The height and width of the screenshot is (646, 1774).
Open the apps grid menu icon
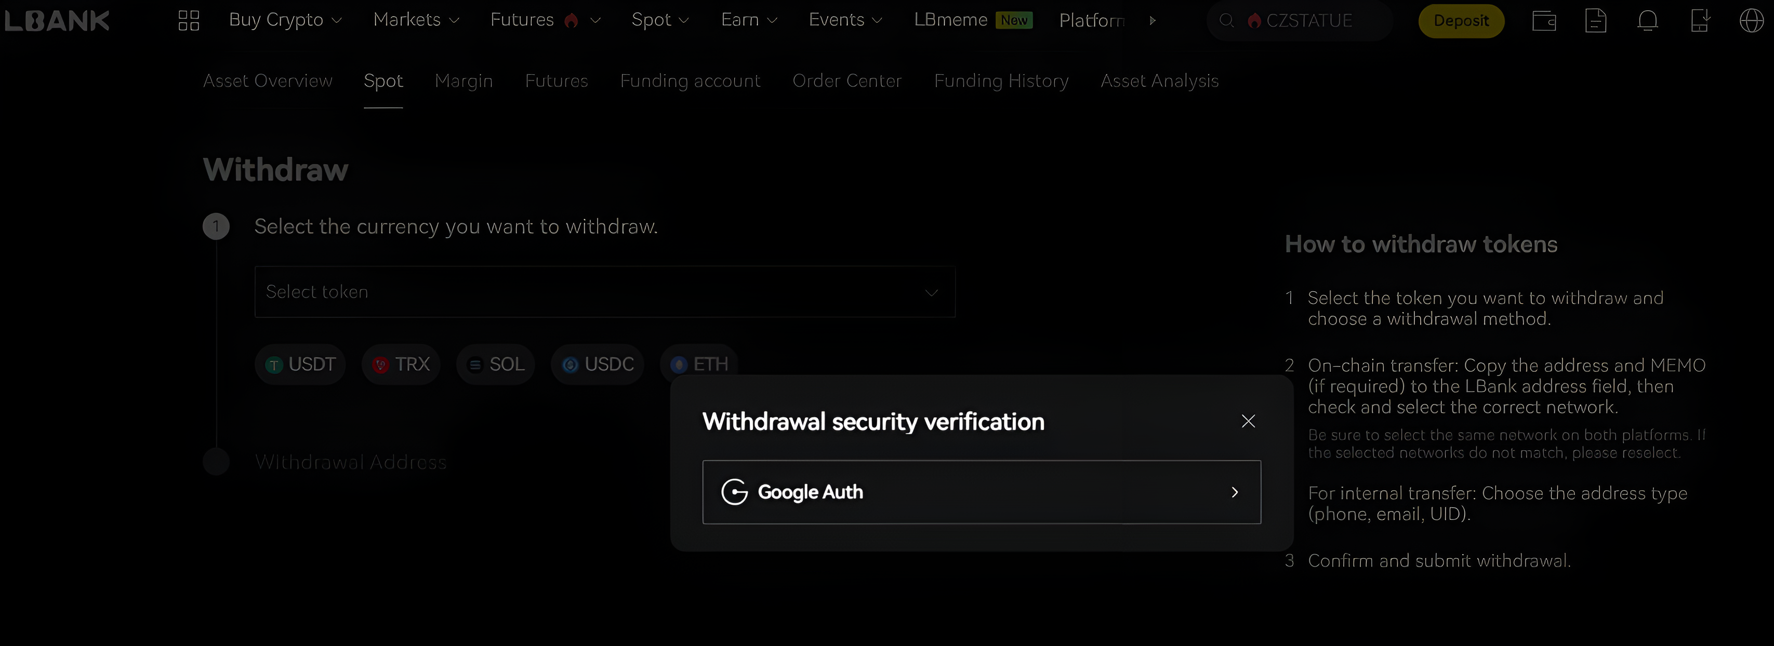pos(188,21)
